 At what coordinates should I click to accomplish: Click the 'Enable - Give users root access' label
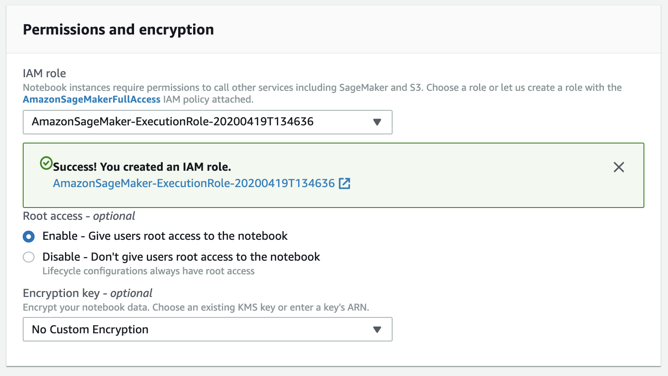165,236
